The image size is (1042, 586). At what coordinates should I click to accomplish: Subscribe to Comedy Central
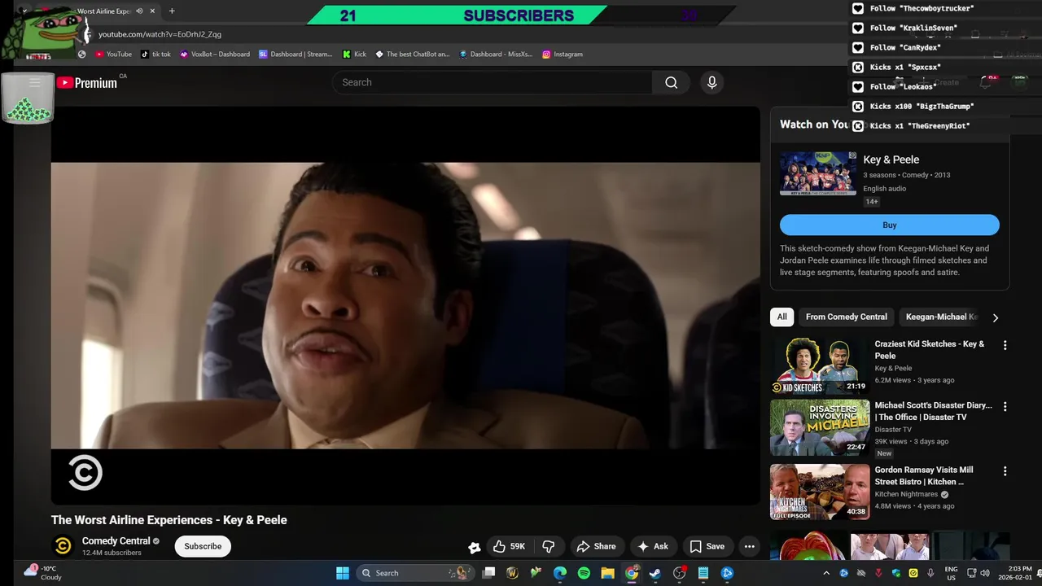(x=203, y=546)
